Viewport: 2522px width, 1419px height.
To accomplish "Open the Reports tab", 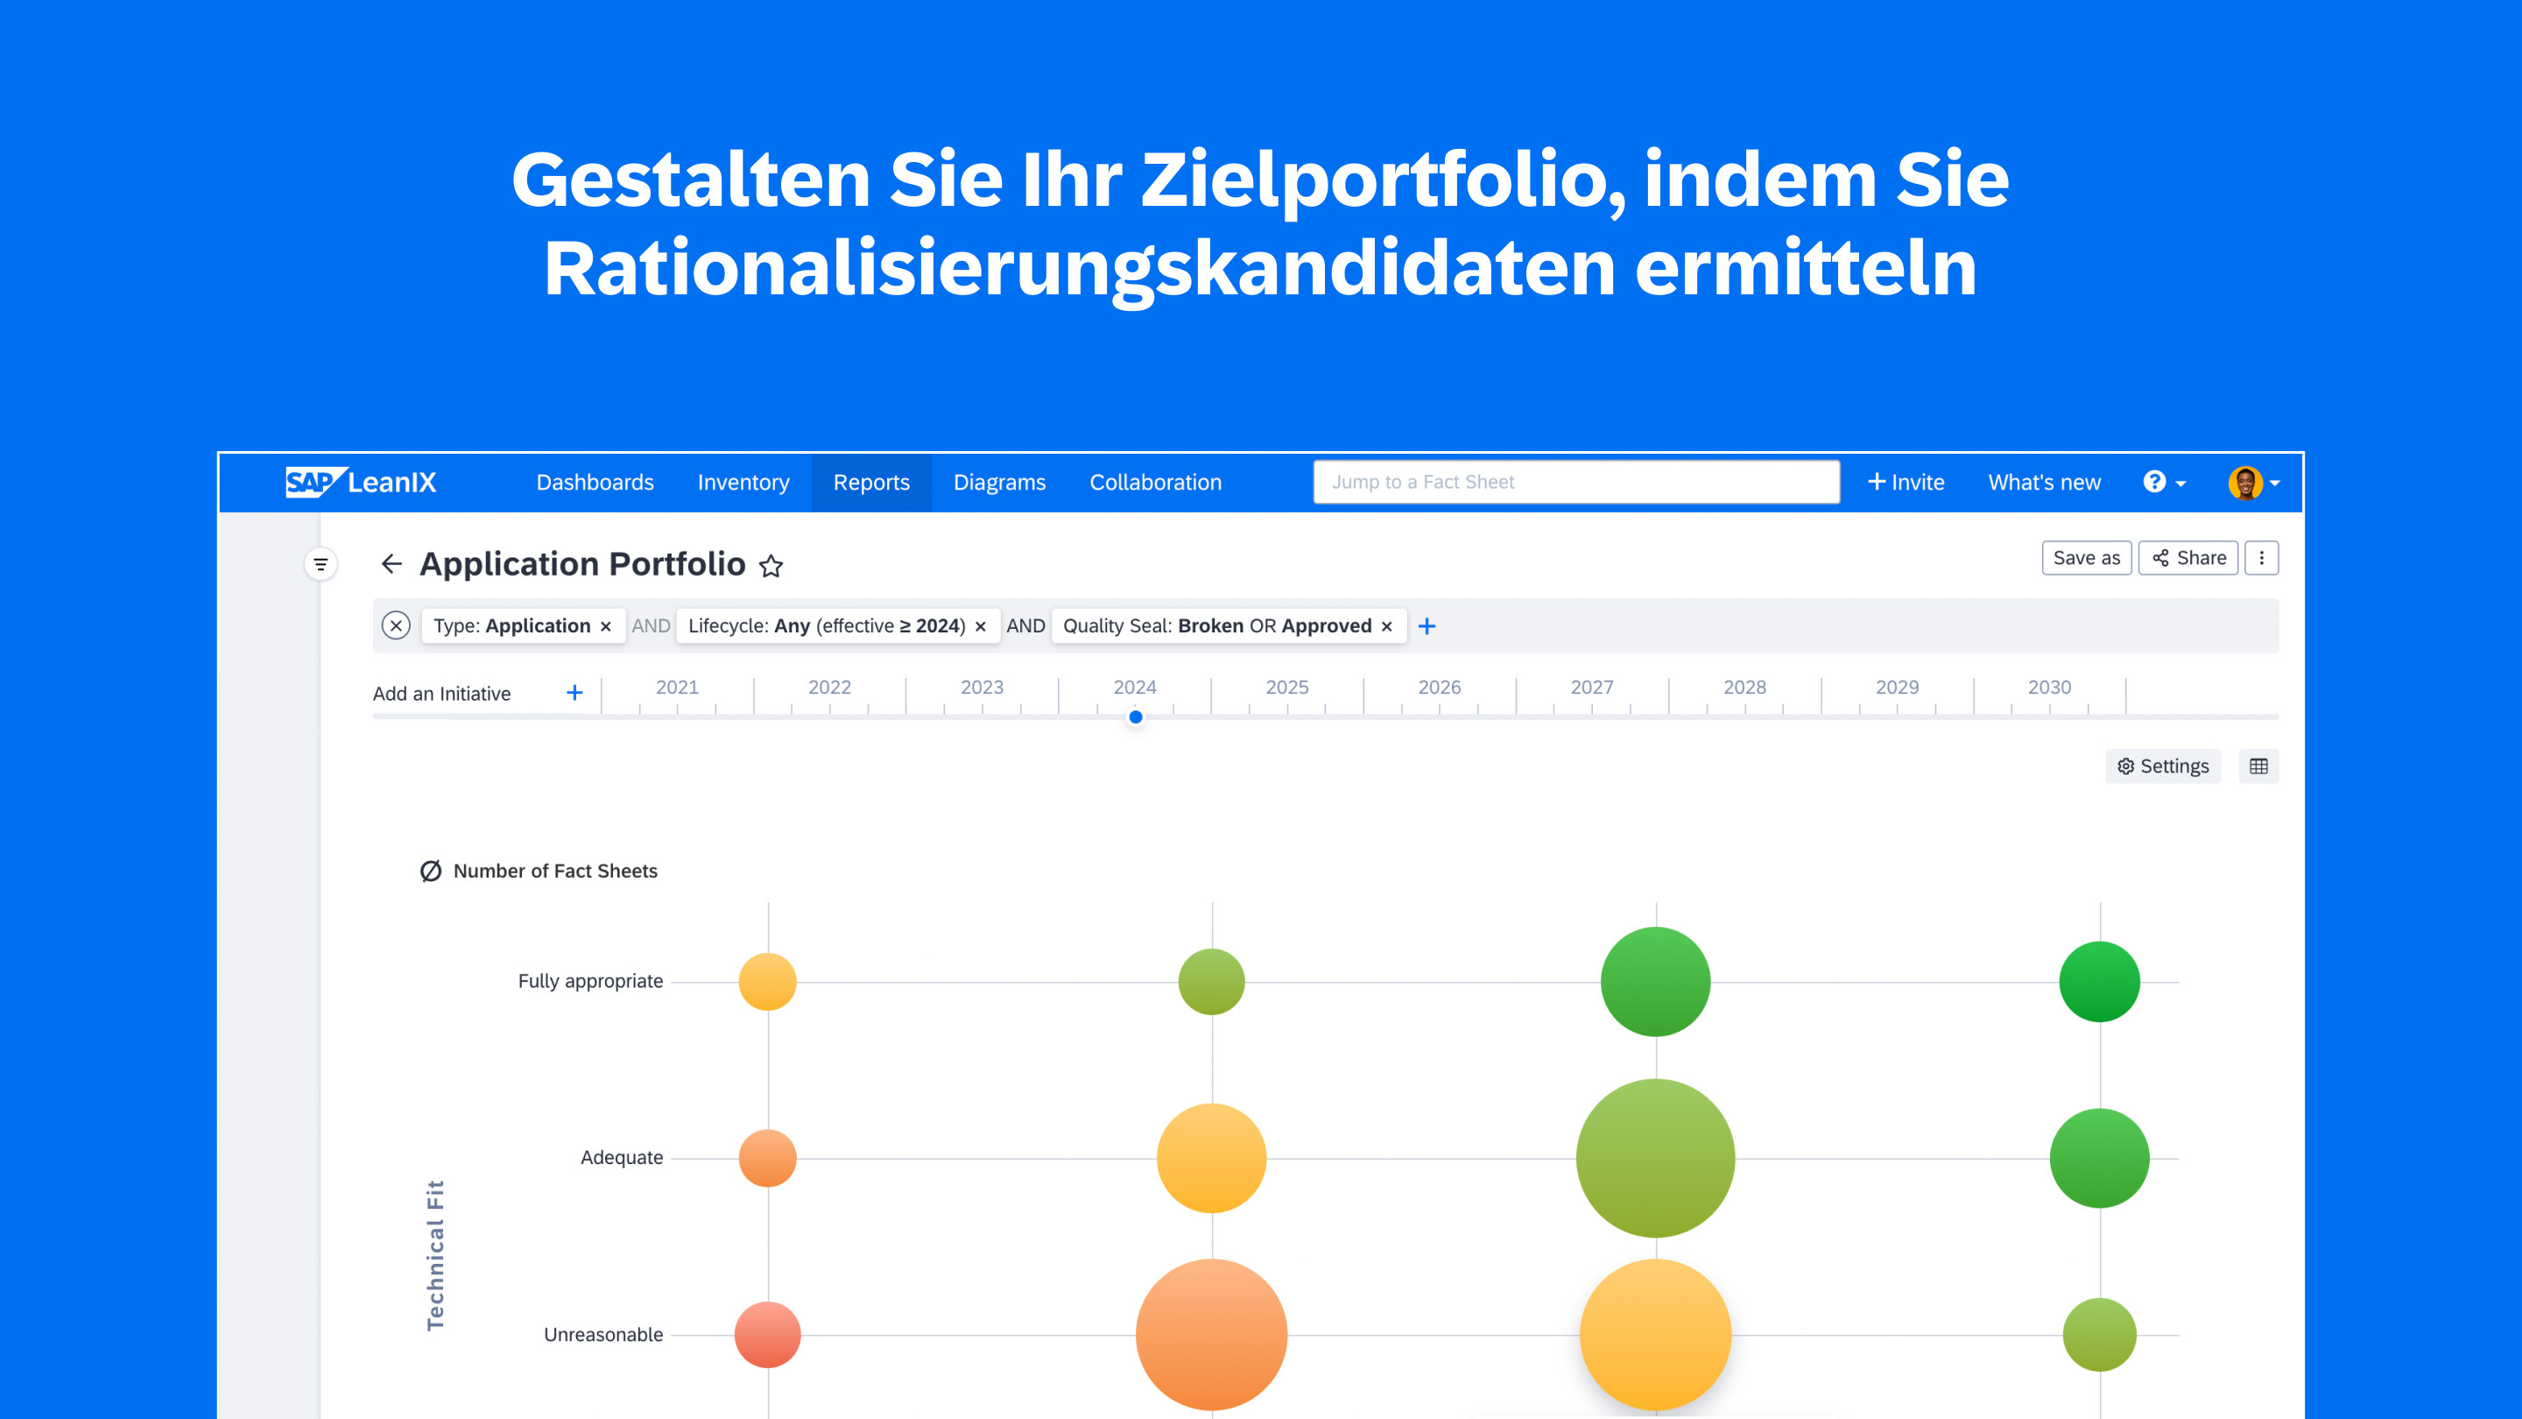I will click(x=870, y=482).
